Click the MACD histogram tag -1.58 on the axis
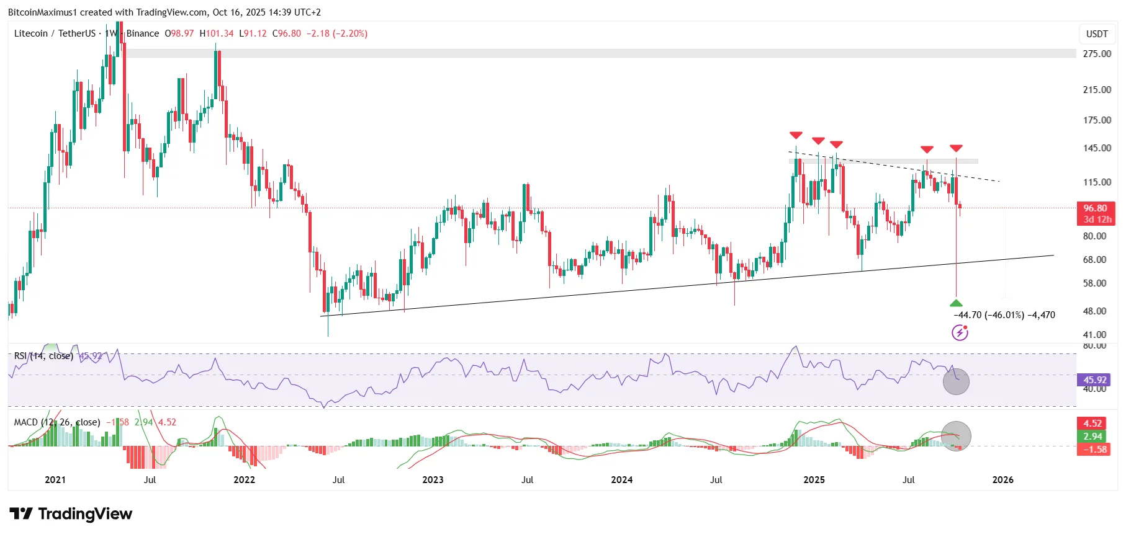1126x537 pixels. (1094, 450)
